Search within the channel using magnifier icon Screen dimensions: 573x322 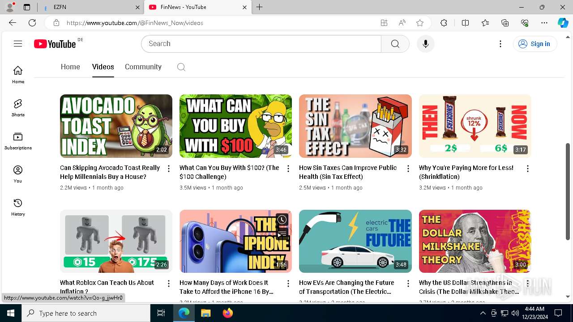pos(181,67)
